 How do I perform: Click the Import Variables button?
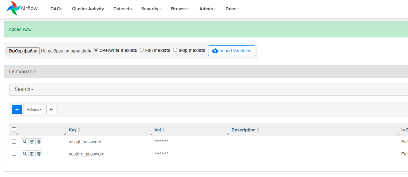pyautogui.click(x=232, y=51)
